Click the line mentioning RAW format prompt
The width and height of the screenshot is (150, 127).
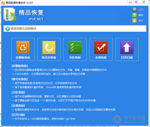coord(54,100)
